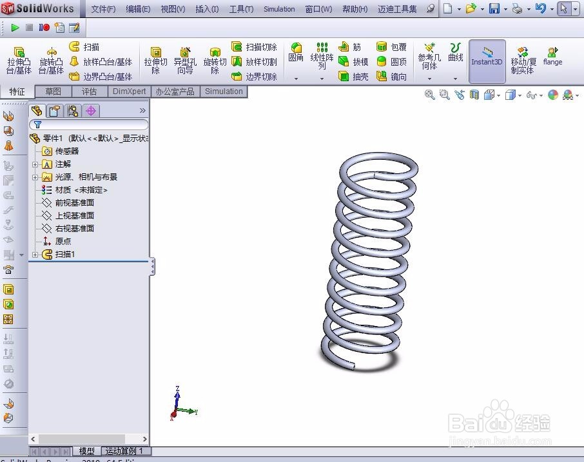Viewport: 584px width, 462px height.
Task: Click the Stop button next to Play
Action: pos(28,27)
